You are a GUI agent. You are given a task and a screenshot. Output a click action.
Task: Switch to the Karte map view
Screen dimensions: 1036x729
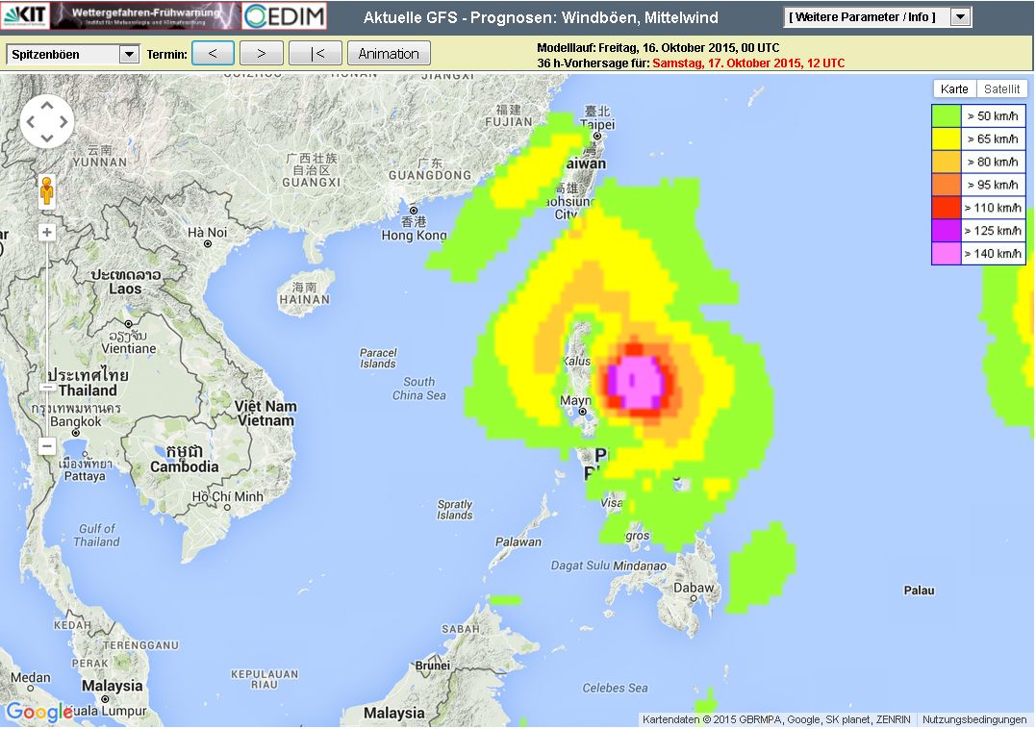coord(954,89)
